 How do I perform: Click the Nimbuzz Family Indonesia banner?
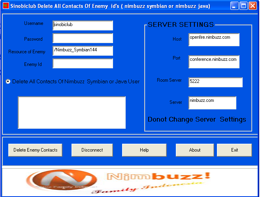130,182
